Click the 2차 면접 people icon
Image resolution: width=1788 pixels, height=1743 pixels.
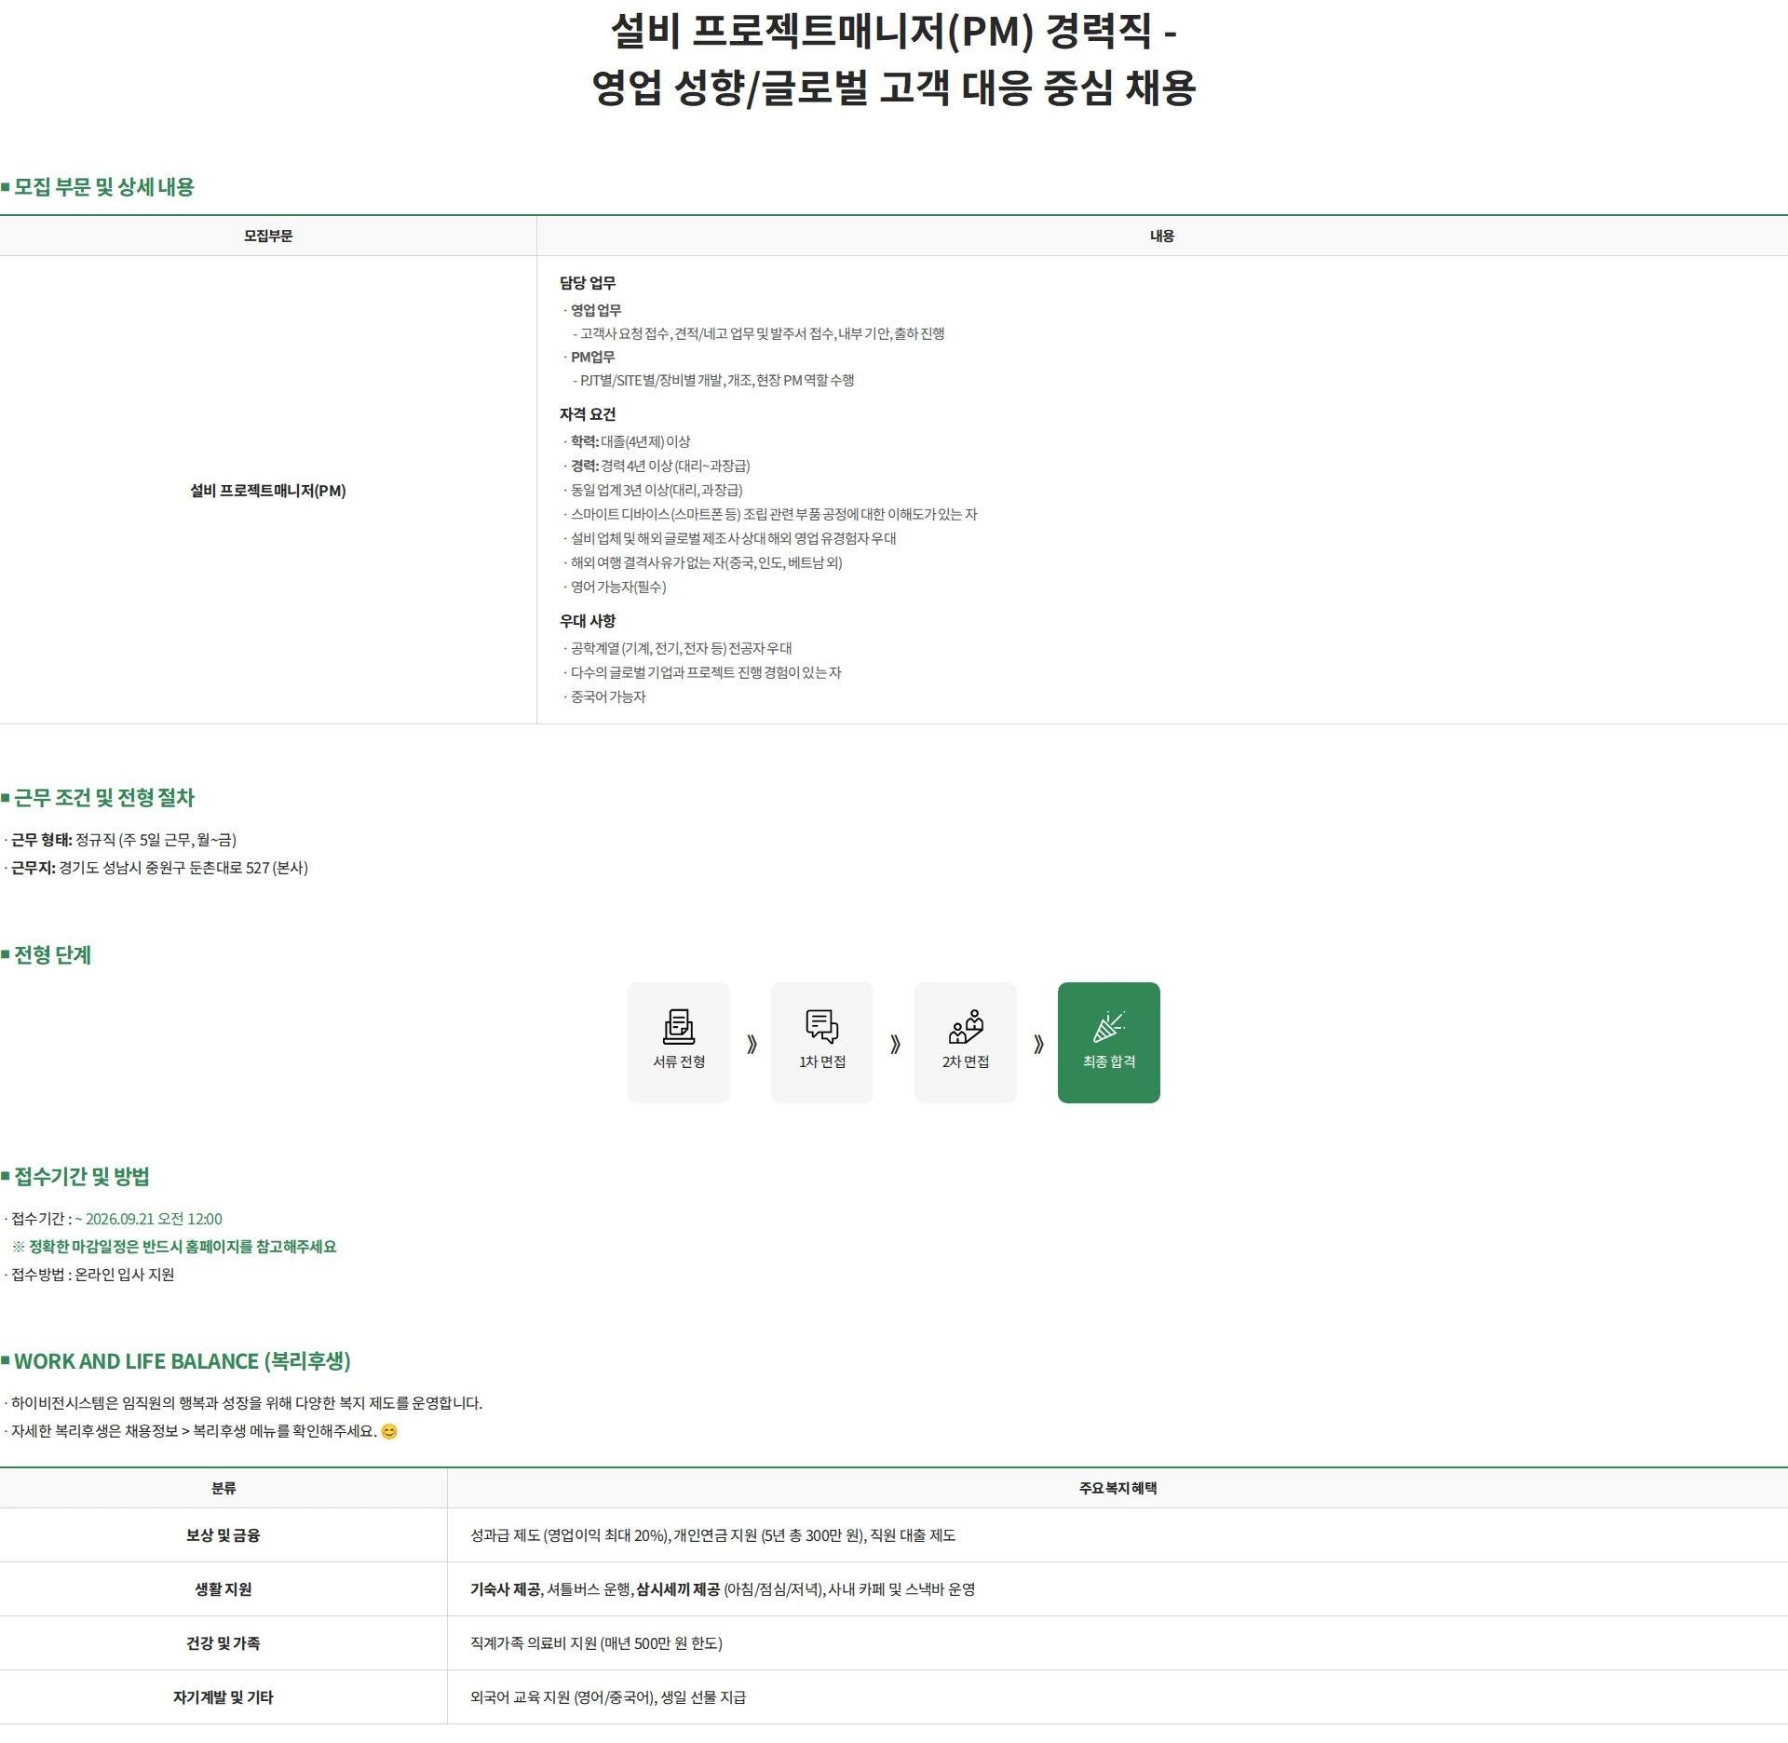pyautogui.click(x=966, y=1026)
